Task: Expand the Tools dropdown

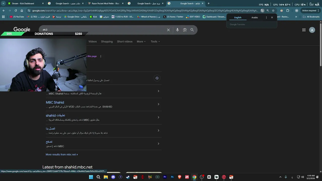Action: point(155,41)
